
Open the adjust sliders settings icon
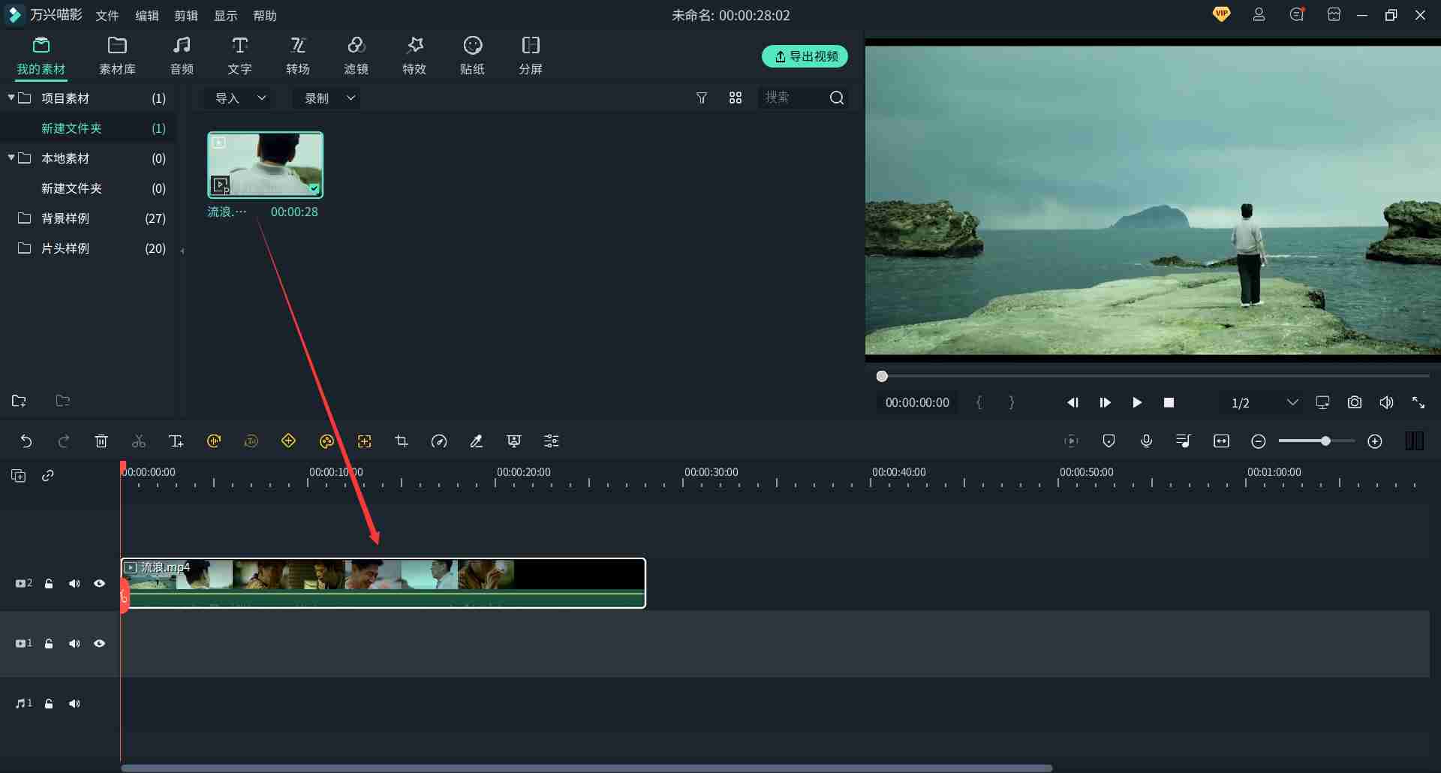point(552,441)
